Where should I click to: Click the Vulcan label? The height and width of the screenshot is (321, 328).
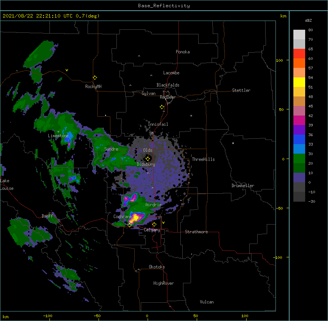click(x=207, y=302)
